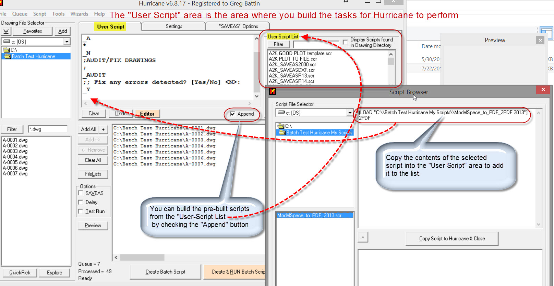Click the small plus button beside Add All
This screenshot has width=554, height=286.
click(x=103, y=129)
